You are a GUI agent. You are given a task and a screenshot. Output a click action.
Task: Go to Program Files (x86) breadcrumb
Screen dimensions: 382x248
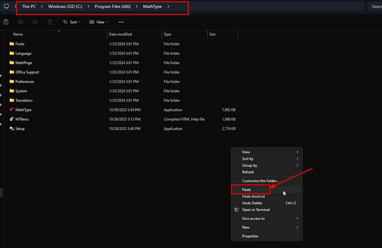tap(113, 7)
